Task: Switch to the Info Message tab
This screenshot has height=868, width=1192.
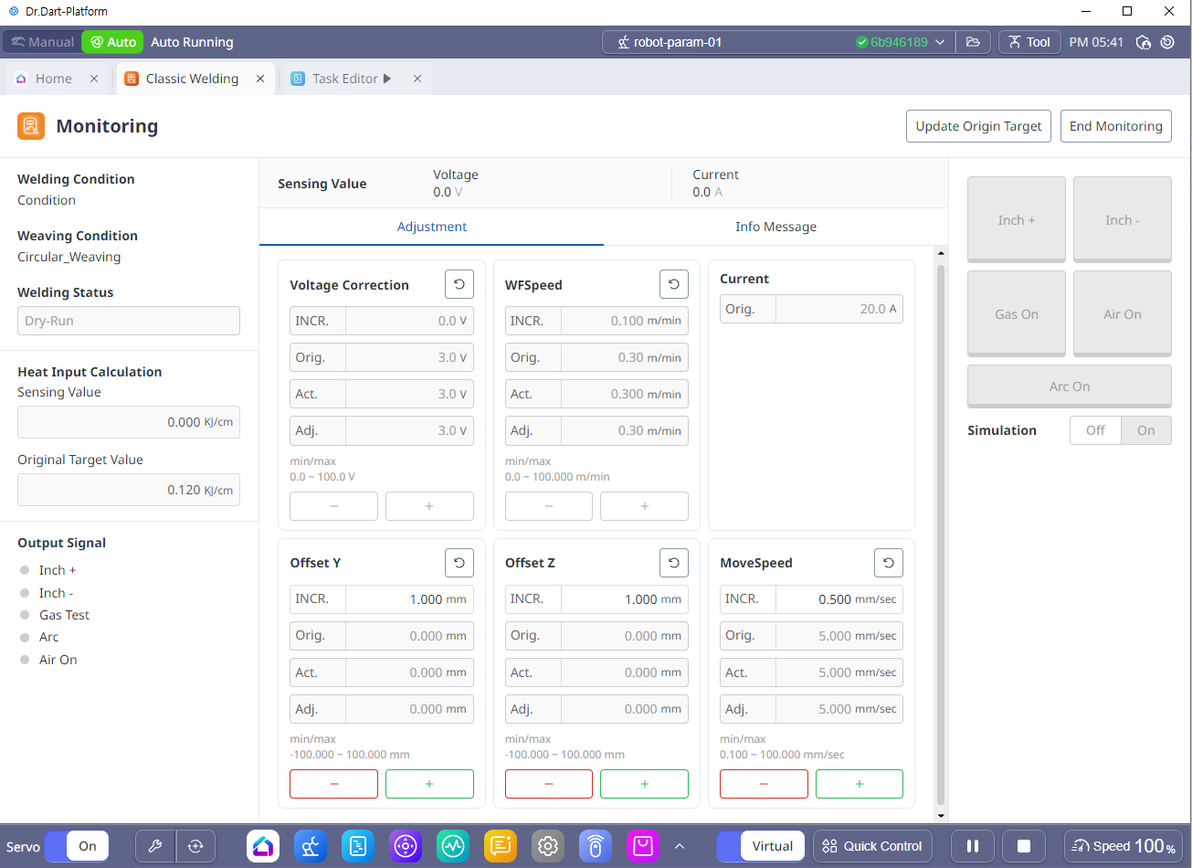Action: point(775,227)
